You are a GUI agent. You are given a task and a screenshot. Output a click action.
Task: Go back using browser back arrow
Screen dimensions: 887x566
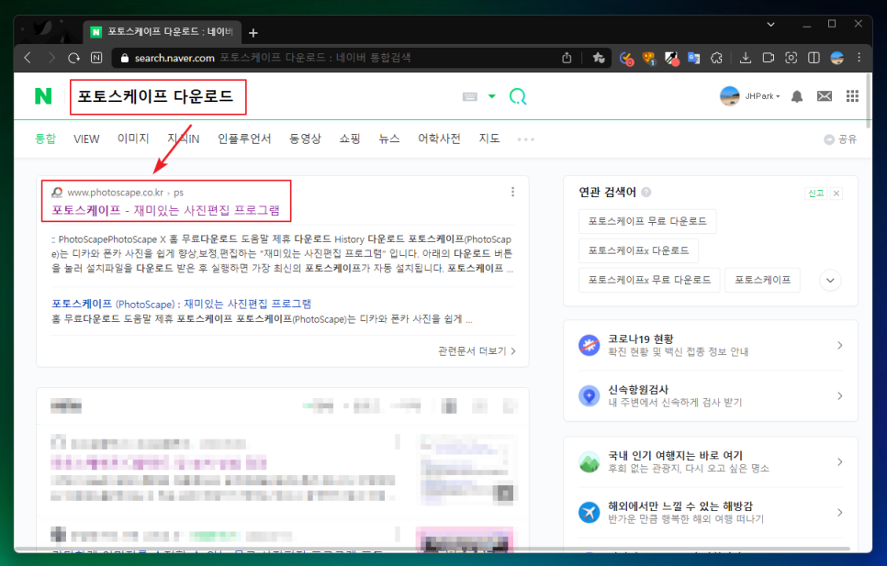pos(28,58)
